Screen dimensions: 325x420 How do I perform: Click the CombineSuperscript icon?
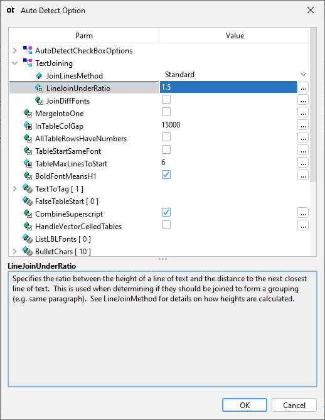(28, 213)
